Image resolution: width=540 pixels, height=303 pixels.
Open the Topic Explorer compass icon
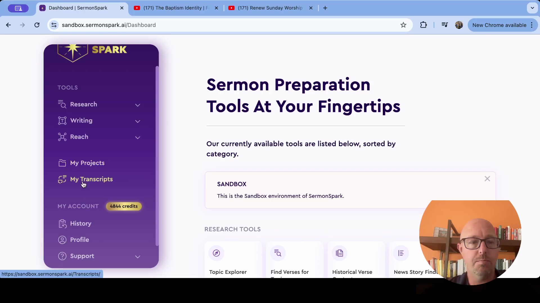[216, 253]
